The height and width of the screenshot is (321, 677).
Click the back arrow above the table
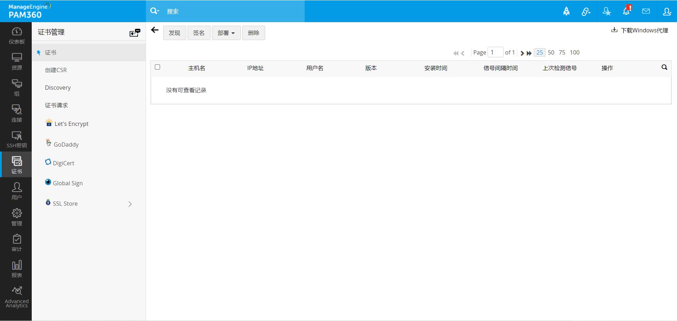click(x=155, y=30)
